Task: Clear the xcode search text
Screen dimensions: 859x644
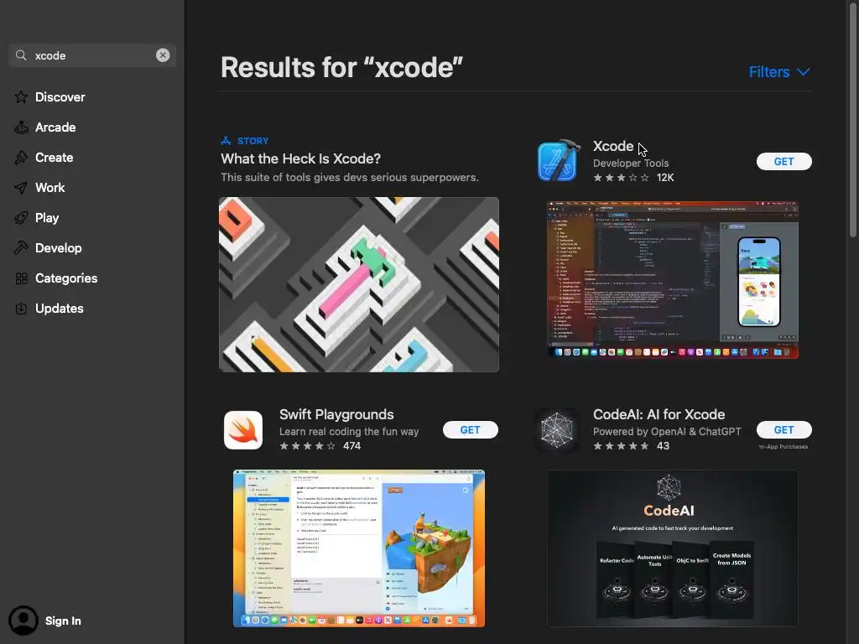Action: coord(163,55)
